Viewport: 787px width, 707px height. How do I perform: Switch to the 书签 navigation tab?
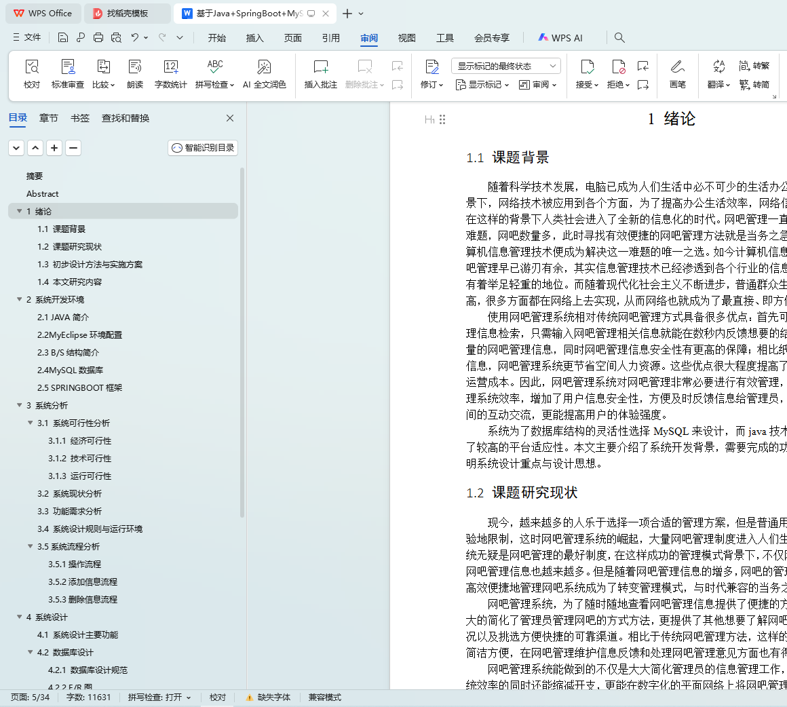point(80,118)
